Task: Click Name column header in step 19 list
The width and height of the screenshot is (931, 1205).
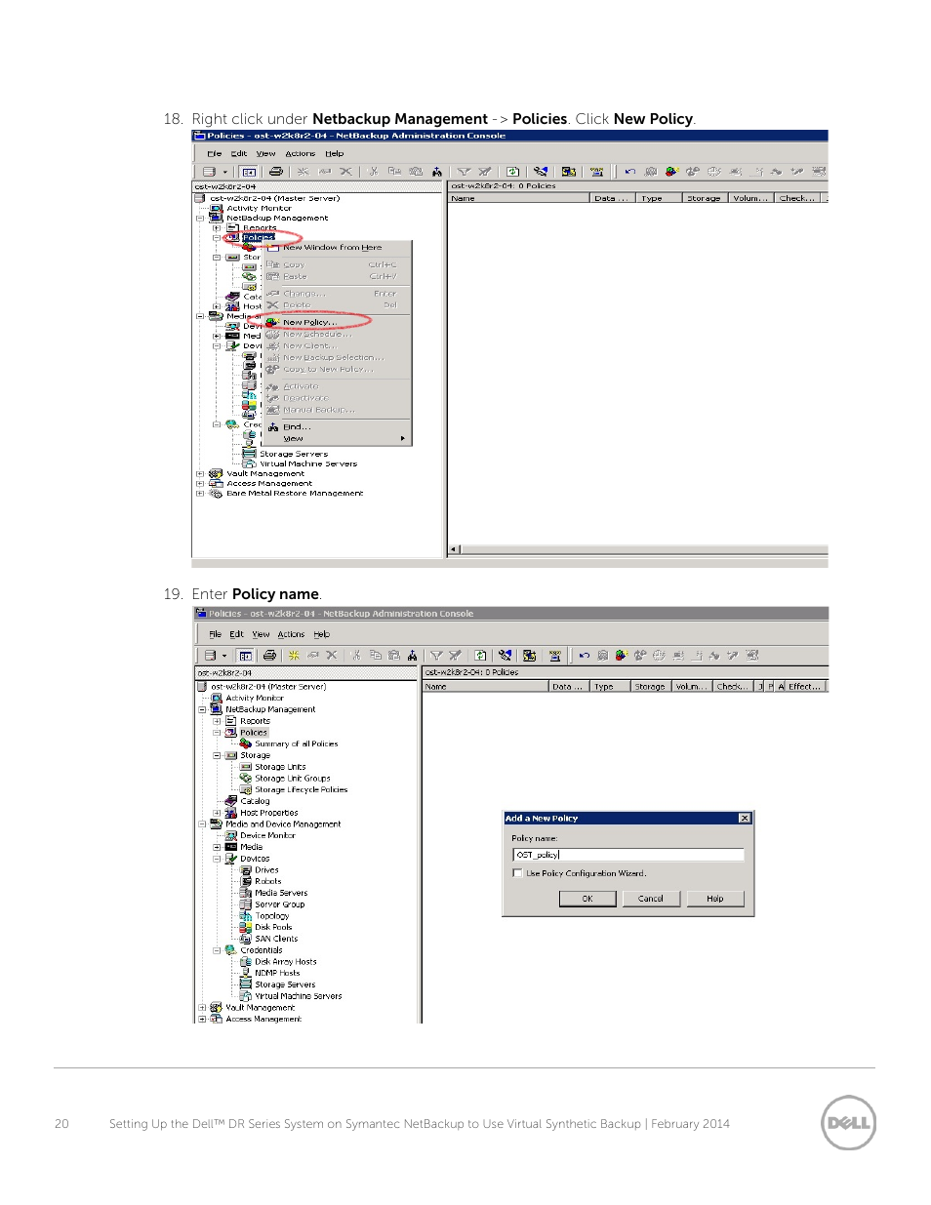Action: point(485,687)
